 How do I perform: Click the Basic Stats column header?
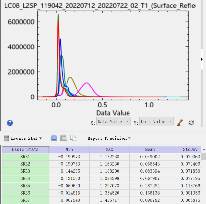26,150
